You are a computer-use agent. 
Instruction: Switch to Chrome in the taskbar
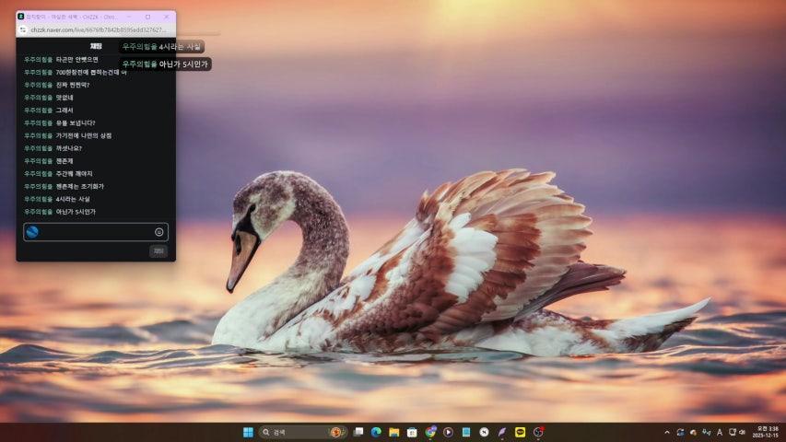[x=430, y=432]
